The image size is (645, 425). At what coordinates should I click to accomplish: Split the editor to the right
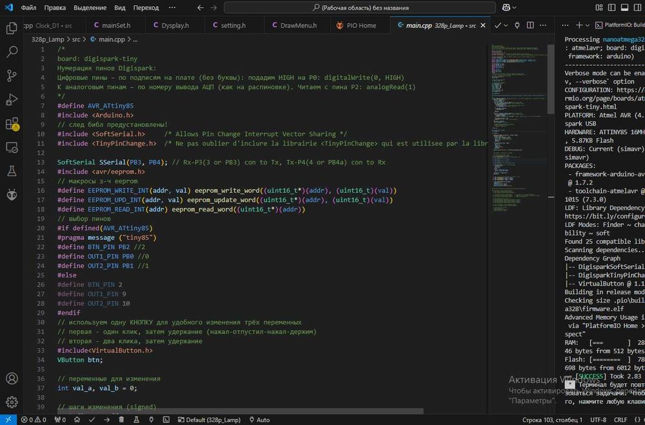(x=530, y=25)
